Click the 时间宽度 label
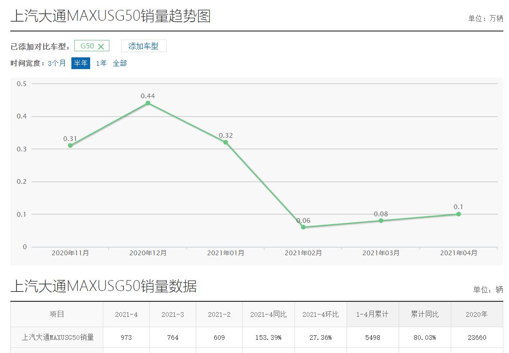 [28, 63]
